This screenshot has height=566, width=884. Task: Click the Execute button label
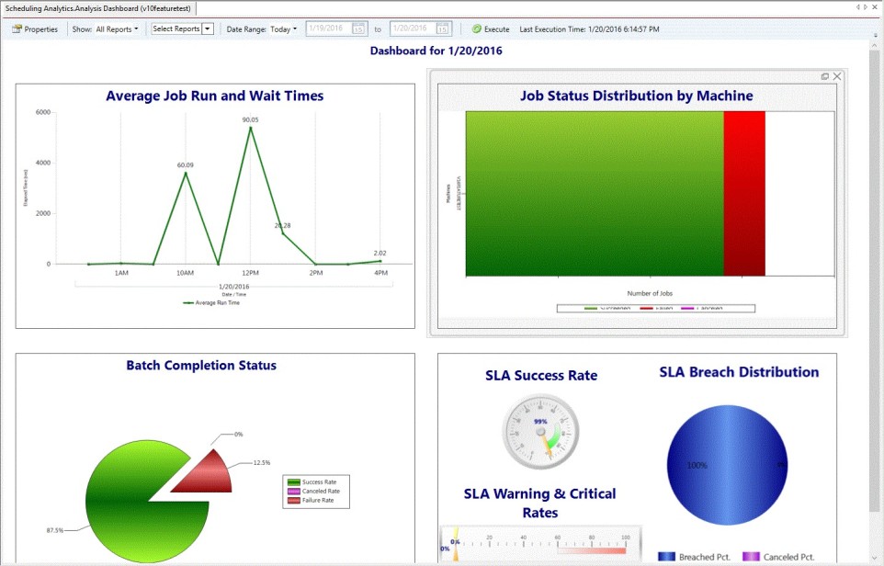coord(497,28)
